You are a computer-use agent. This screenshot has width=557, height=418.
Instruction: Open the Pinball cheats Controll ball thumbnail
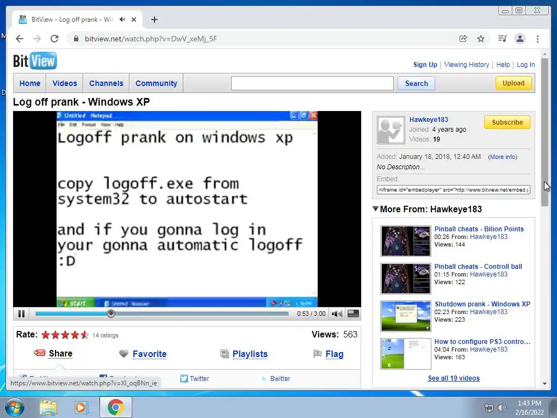[x=406, y=279]
